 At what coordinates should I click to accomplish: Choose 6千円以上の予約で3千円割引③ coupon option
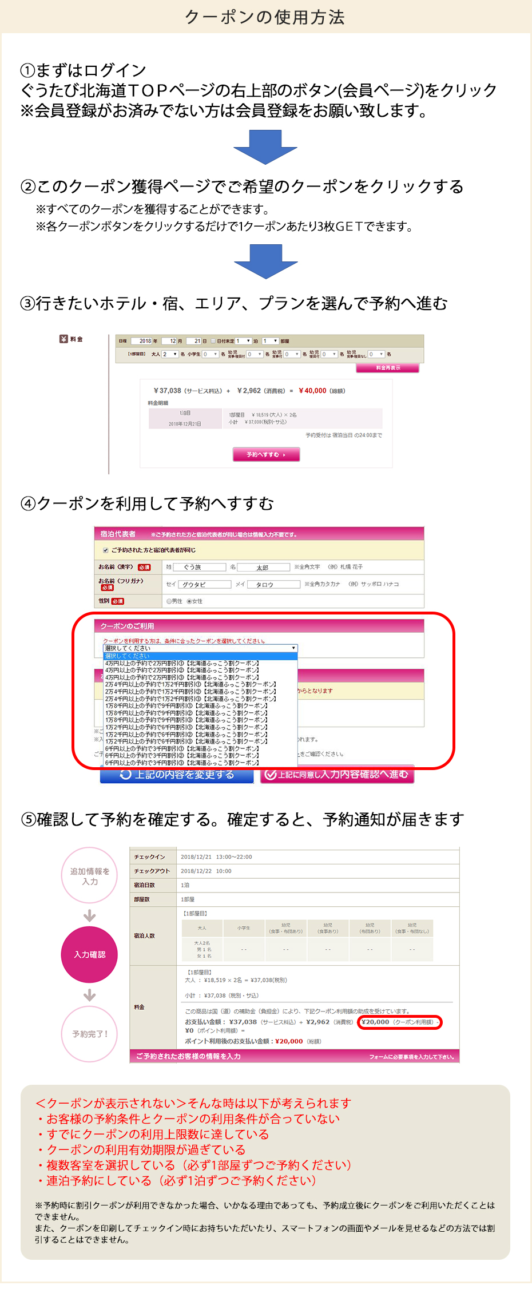coord(182,763)
